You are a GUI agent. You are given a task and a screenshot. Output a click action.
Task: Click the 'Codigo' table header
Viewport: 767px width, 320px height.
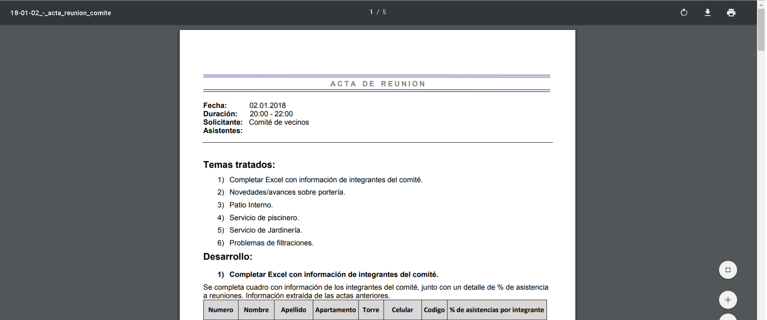(434, 310)
